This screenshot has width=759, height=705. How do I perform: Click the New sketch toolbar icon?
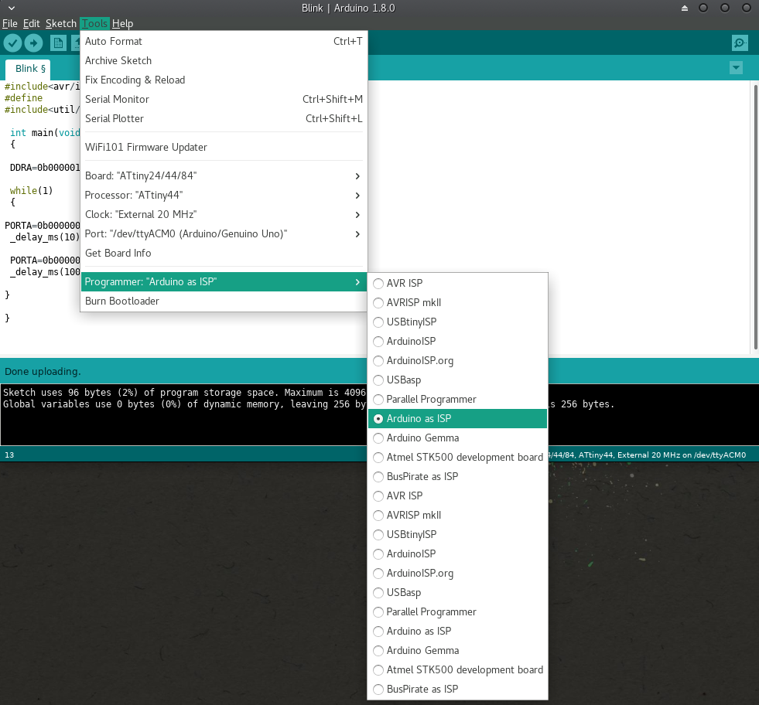point(58,43)
